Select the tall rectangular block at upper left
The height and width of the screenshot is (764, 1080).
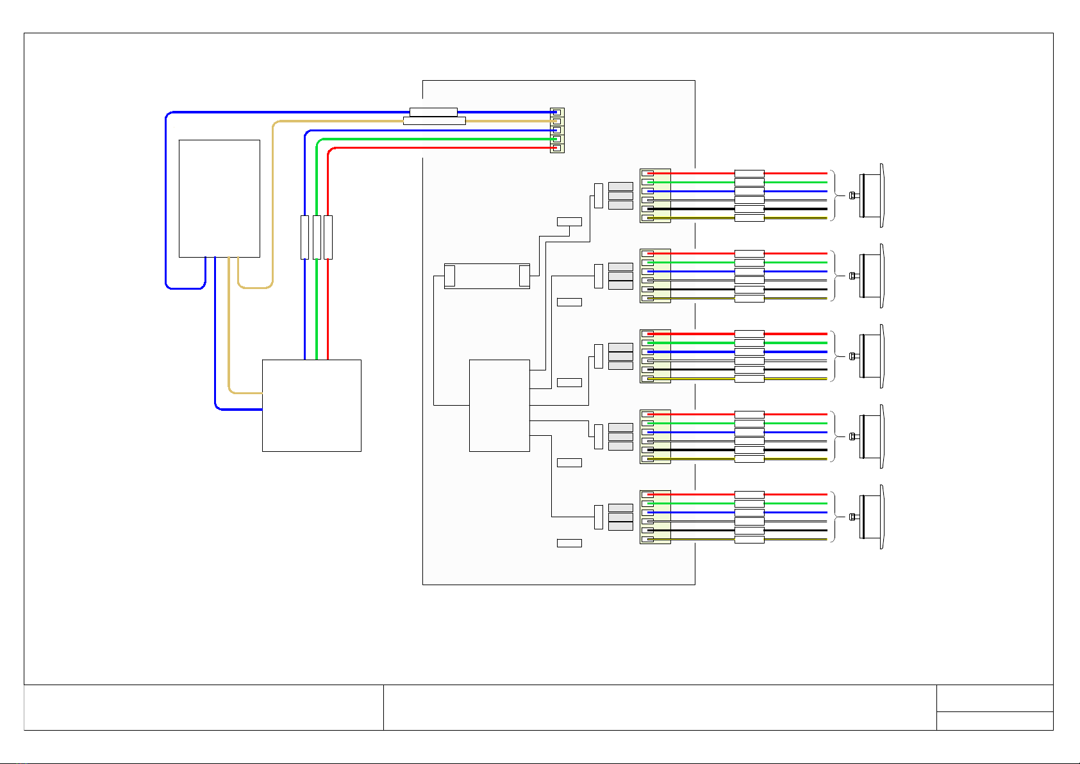219,199
